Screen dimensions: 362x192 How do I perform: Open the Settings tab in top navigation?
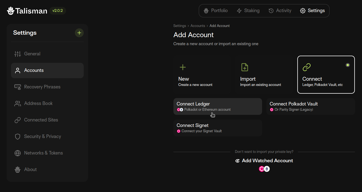pyautogui.click(x=312, y=11)
